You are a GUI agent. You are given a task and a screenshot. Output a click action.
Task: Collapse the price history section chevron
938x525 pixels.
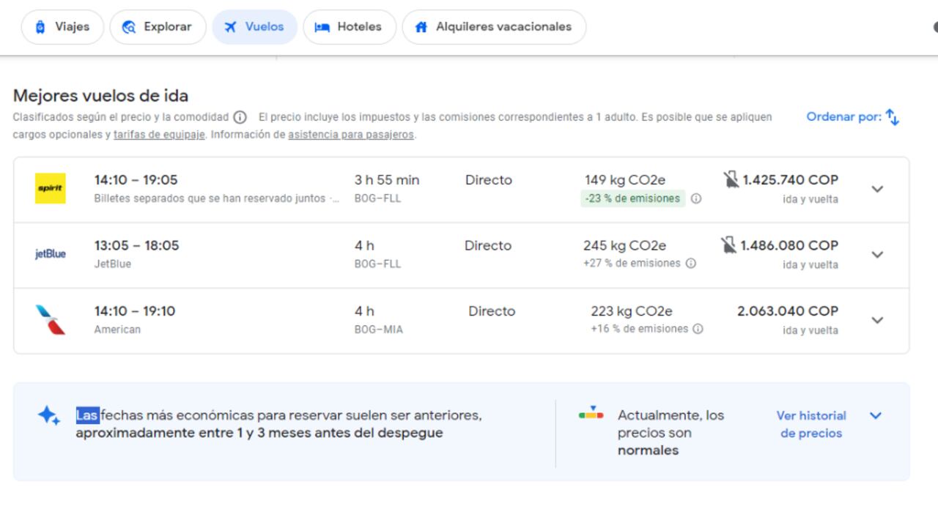pos(876,415)
